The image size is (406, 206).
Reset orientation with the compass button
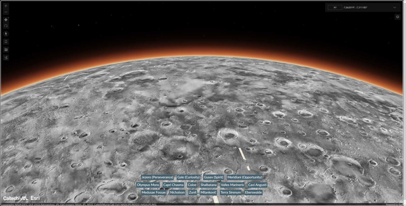[x=6, y=34]
